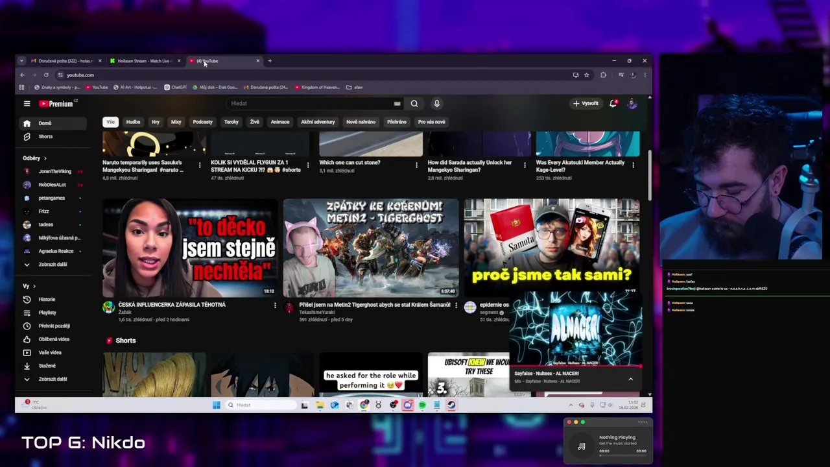This screenshot has width=830, height=467.
Task: Open petangames channel subscription
Action: (x=54, y=198)
